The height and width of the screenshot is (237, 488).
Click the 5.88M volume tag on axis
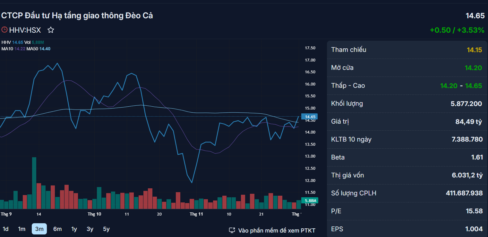(x=309, y=201)
